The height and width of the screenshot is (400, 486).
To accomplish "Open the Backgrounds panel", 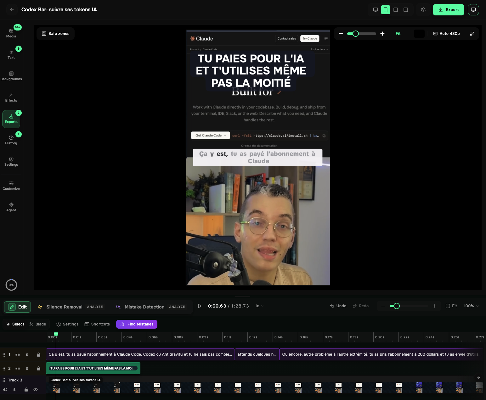I will click(11, 76).
